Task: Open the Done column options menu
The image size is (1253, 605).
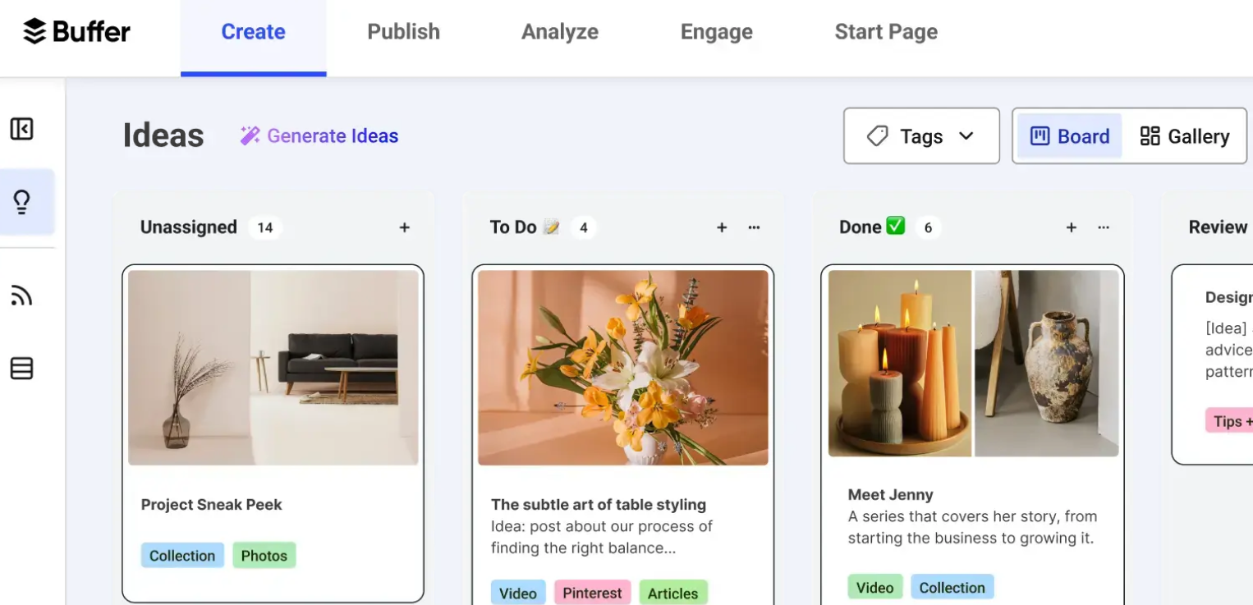Action: click(1104, 227)
